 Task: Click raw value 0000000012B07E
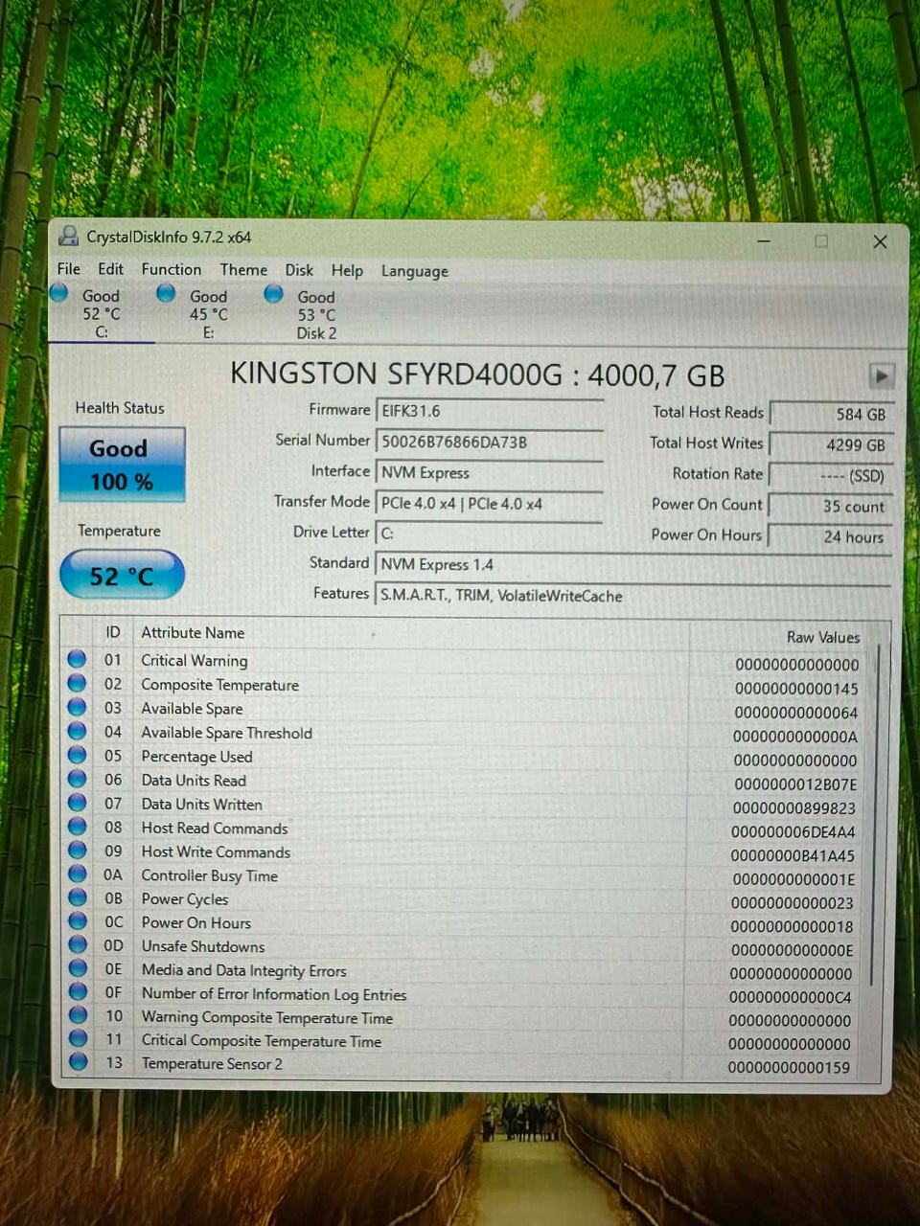tap(795, 784)
